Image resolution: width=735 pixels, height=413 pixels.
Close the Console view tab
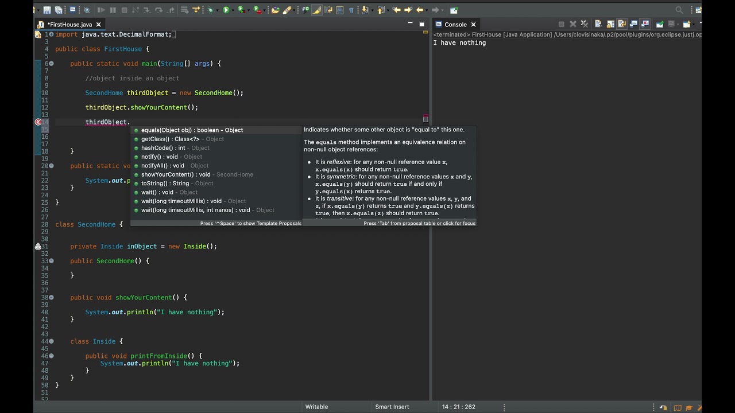[473, 24]
